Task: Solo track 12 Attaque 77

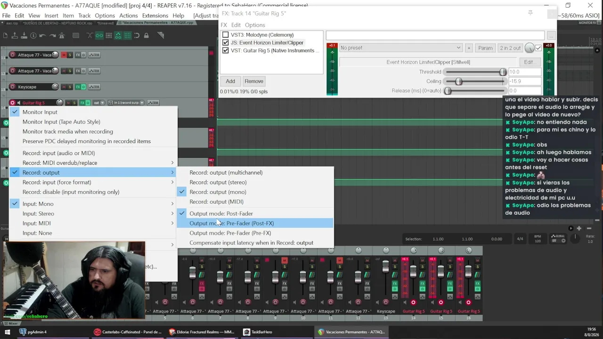Action: pos(70,71)
